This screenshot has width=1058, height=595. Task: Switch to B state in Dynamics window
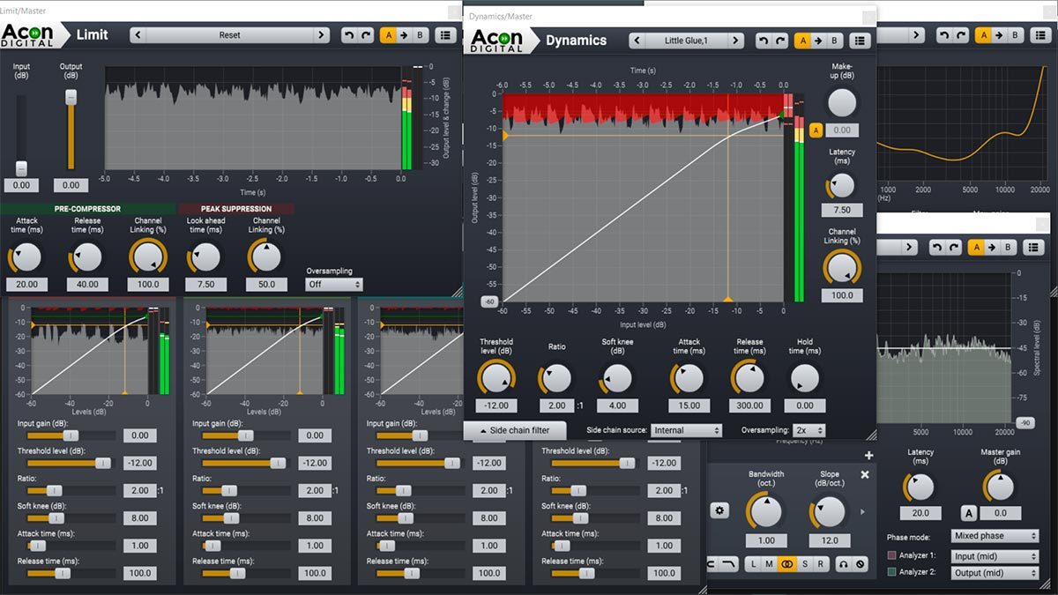pos(834,41)
